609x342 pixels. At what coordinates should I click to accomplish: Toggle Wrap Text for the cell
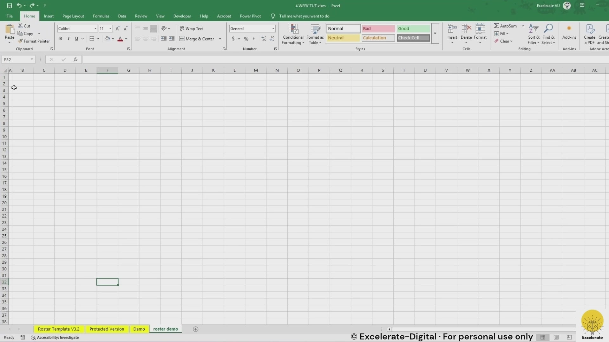tap(191, 28)
